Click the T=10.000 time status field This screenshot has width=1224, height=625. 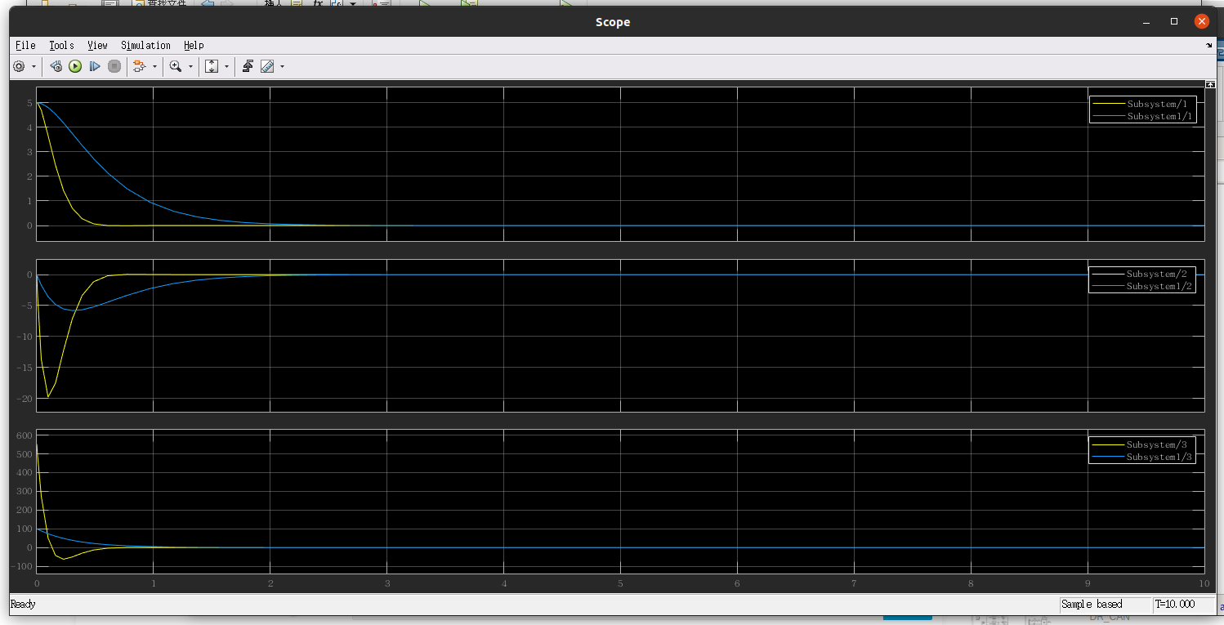click(x=1183, y=605)
